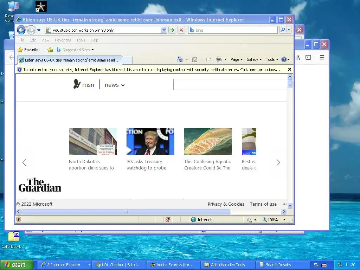Click the Home icon in command bar
Image resolution: width=360 pixels, height=270 pixels.
180,59
